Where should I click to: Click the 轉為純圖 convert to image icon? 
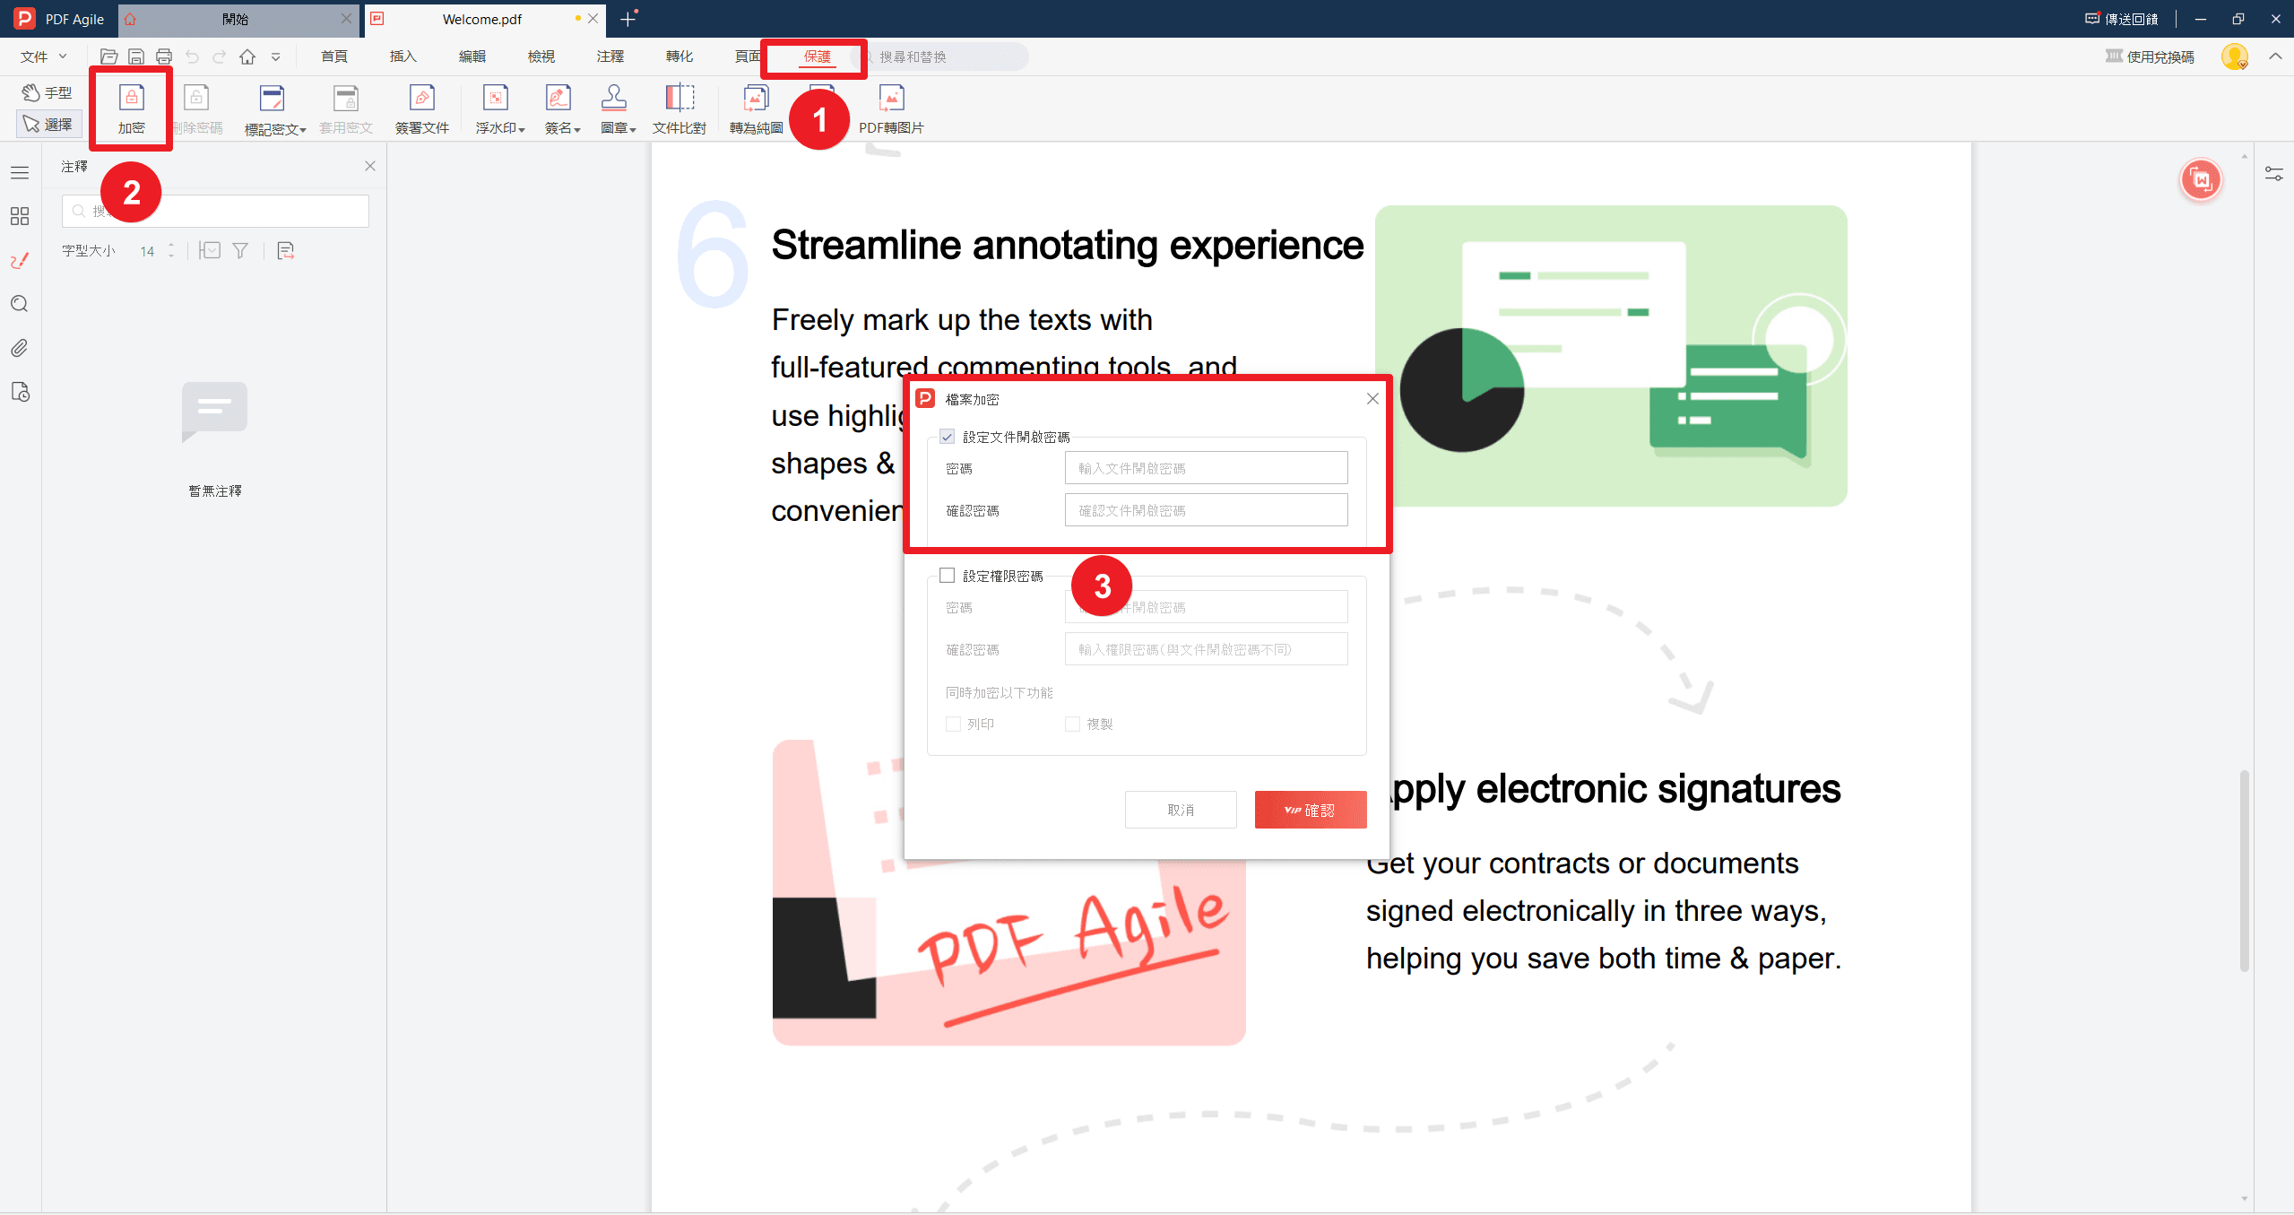(x=756, y=98)
